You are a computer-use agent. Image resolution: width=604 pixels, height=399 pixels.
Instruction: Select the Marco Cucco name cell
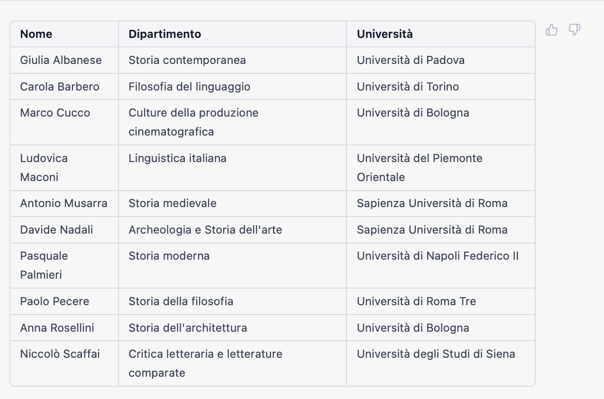[55, 113]
